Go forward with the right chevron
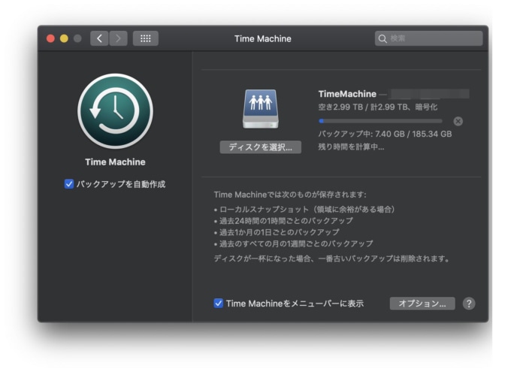Screen dimensions: 526x372 [118, 38]
